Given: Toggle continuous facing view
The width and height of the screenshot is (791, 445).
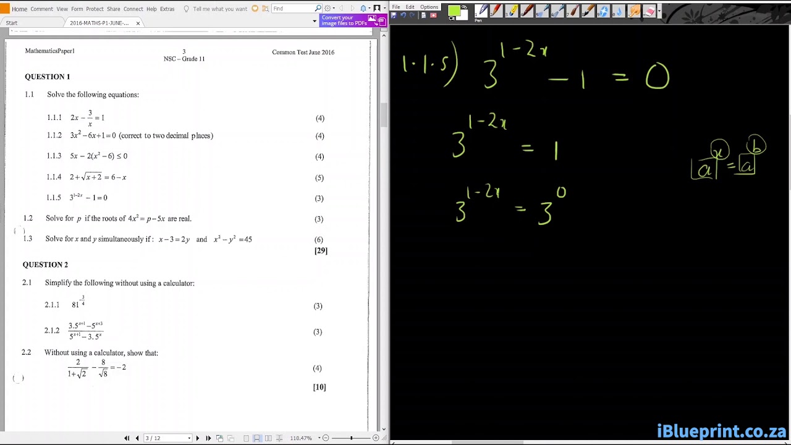Looking at the screenshot, I should click(279, 438).
